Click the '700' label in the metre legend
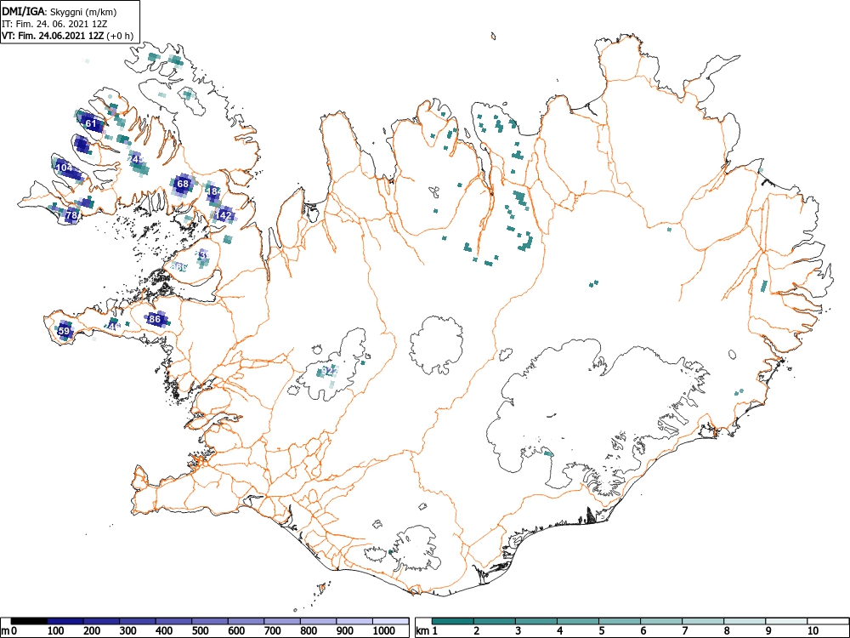The height and width of the screenshot is (638, 850). (x=272, y=631)
